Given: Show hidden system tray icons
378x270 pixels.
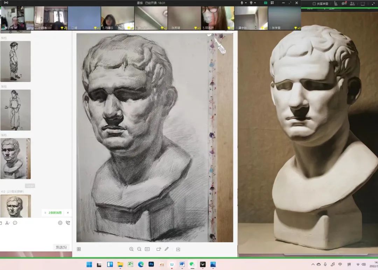Looking at the screenshot, I should tap(313, 264).
